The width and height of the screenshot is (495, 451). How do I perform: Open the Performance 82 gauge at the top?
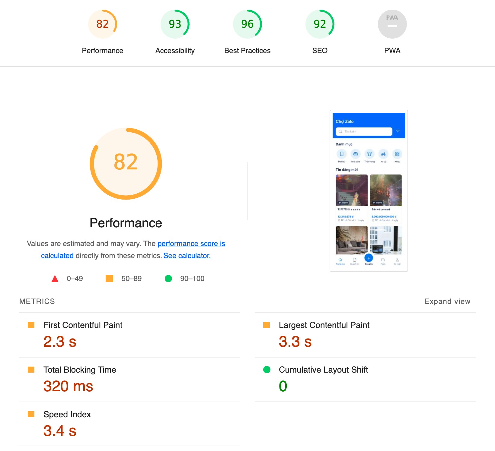pos(103,24)
